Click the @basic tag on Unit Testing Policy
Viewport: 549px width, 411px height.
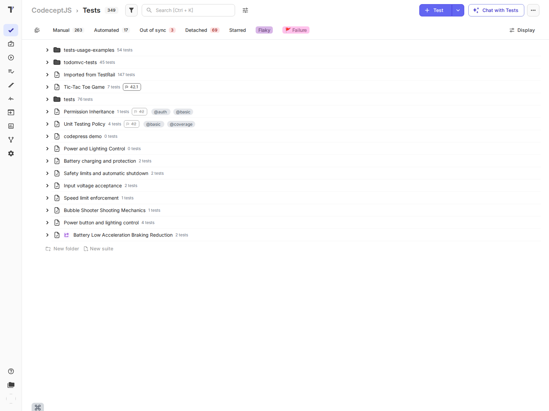pyautogui.click(x=153, y=124)
